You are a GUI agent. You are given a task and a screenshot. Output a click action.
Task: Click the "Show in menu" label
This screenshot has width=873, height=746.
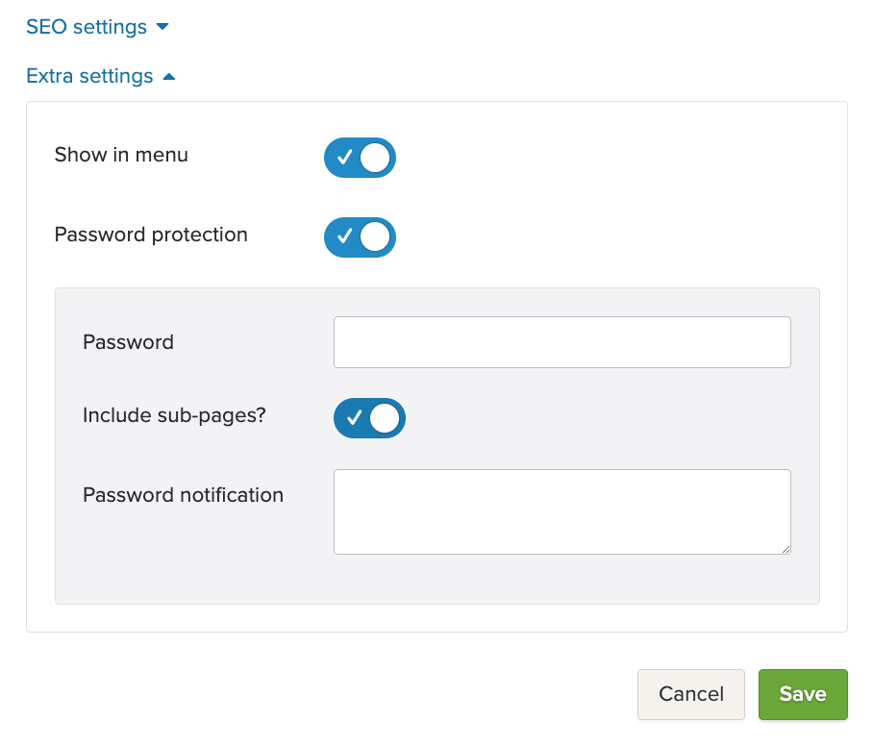pyautogui.click(x=121, y=155)
